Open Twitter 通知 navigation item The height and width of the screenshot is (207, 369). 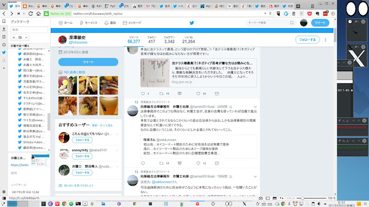(x=110, y=23)
